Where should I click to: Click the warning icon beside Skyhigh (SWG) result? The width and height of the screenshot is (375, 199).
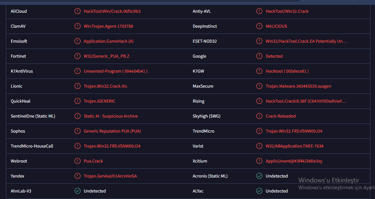pos(259,116)
